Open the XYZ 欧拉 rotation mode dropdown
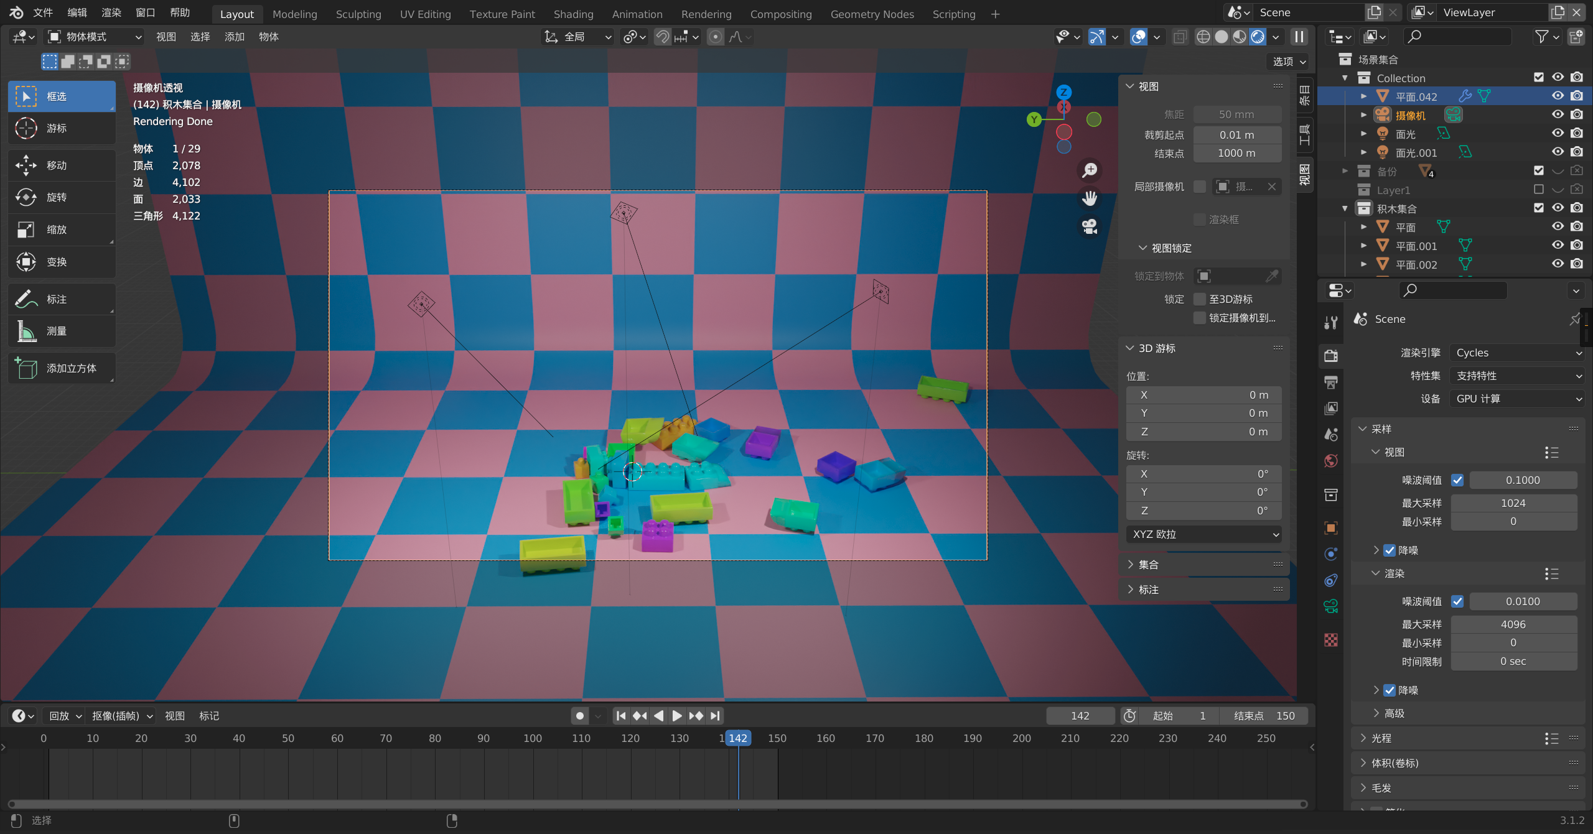This screenshot has width=1593, height=834. tap(1204, 534)
